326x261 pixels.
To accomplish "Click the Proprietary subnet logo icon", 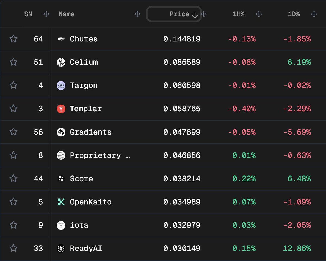I will pyautogui.click(x=61, y=155).
